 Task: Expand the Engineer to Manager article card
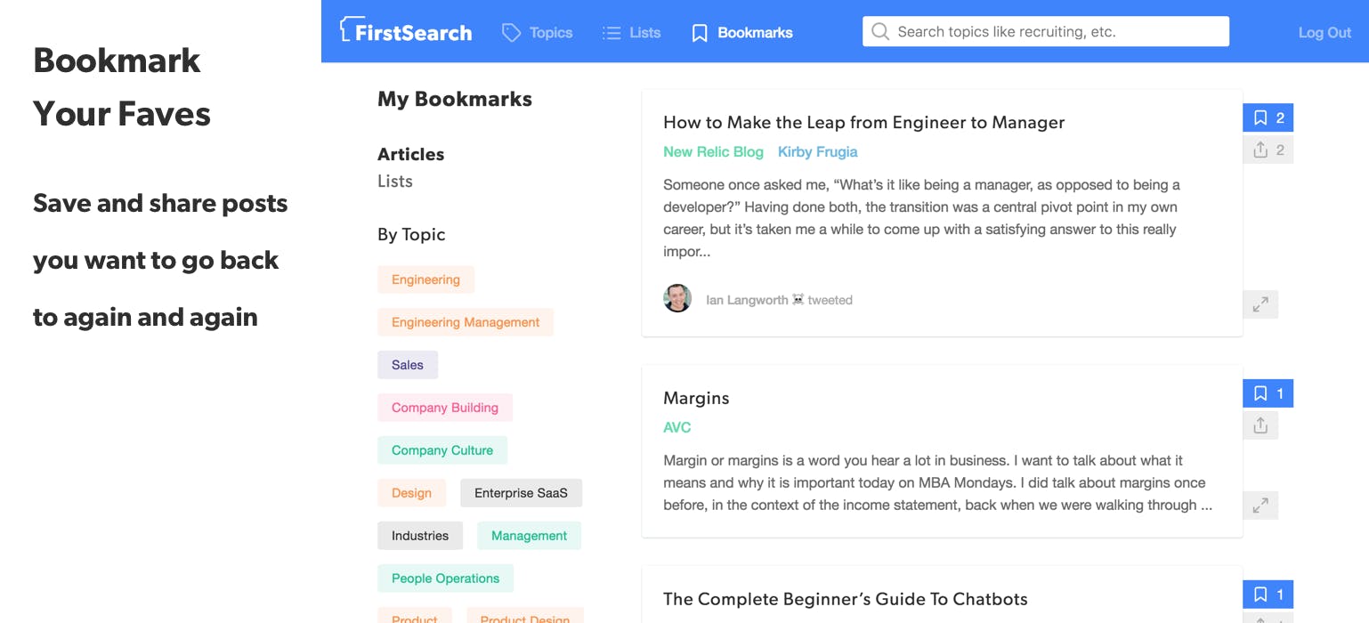pyautogui.click(x=1260, y=304)
